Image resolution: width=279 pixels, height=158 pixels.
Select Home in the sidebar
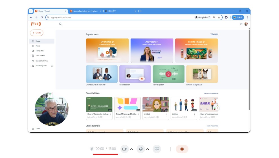[42, 41]
